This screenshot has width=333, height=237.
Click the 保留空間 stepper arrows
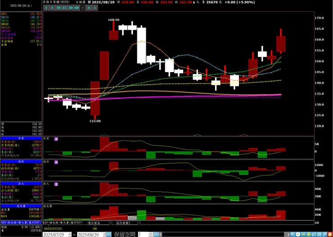[x=152, y=234]
